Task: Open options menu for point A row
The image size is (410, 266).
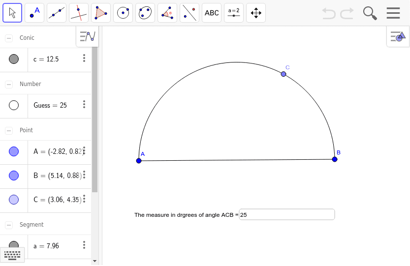Action: [84, 150]
